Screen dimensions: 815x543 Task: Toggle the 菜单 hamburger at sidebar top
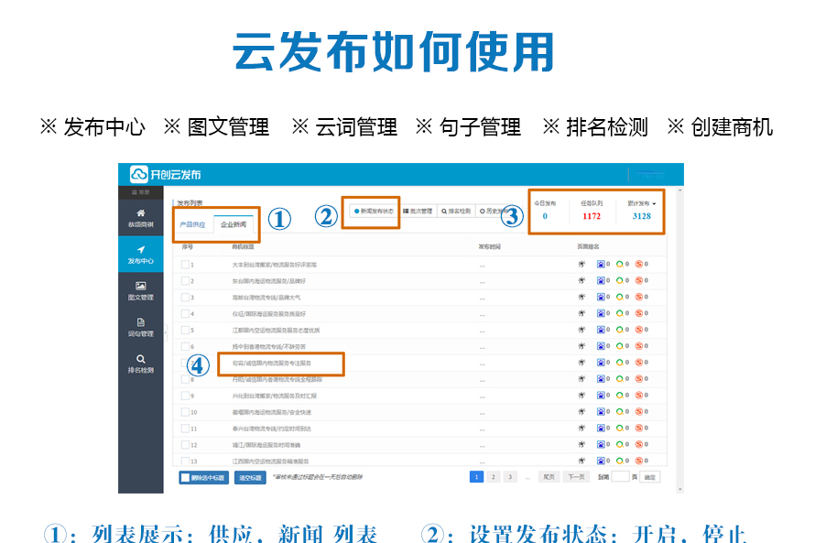pos(140,192)
